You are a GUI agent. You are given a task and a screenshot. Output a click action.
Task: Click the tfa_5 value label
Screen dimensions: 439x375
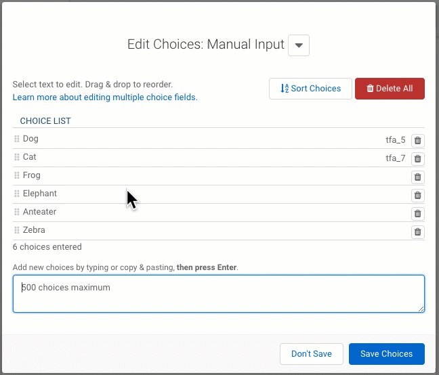click(x=396, y=140)
